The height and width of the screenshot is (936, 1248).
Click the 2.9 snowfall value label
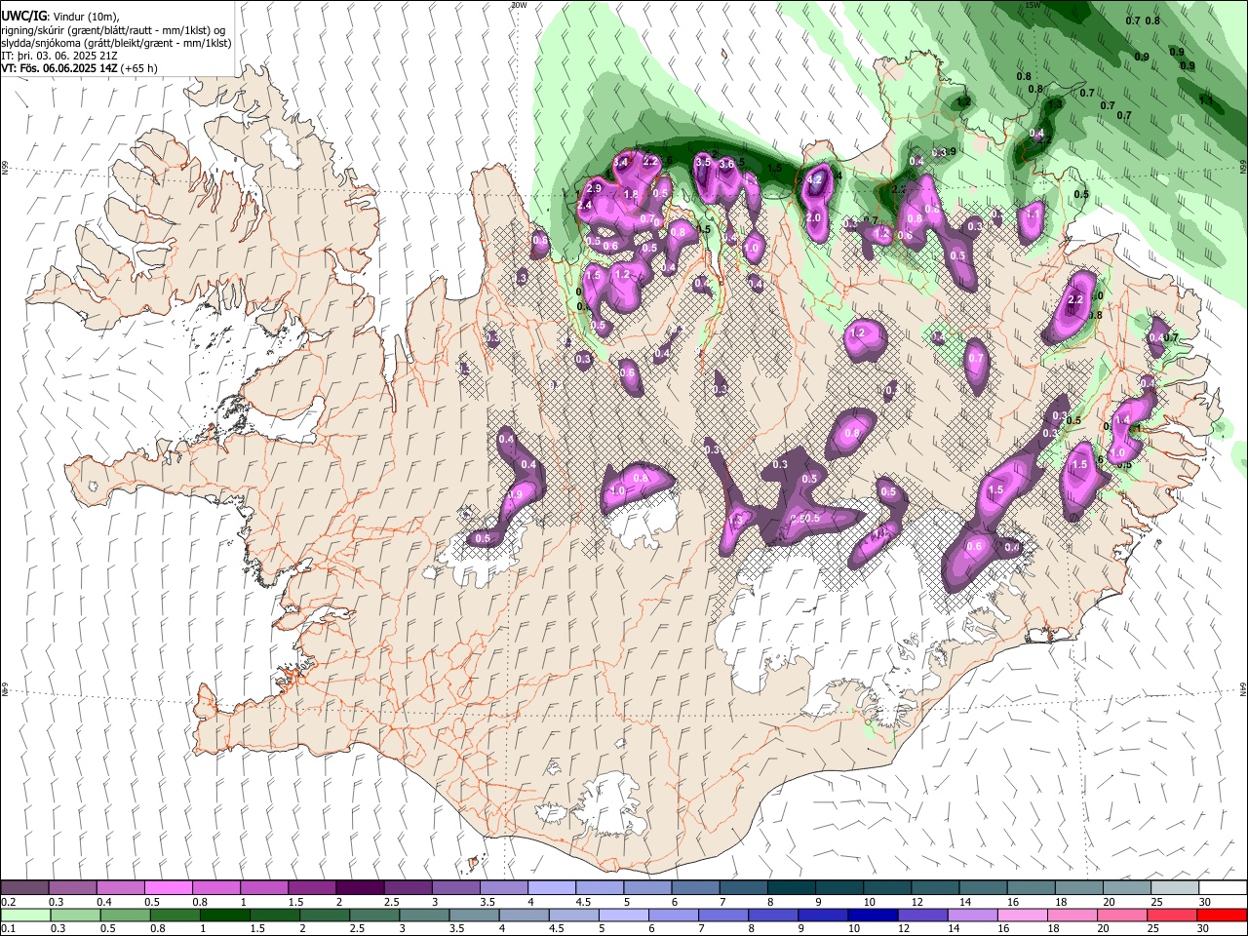pos(595,187)
